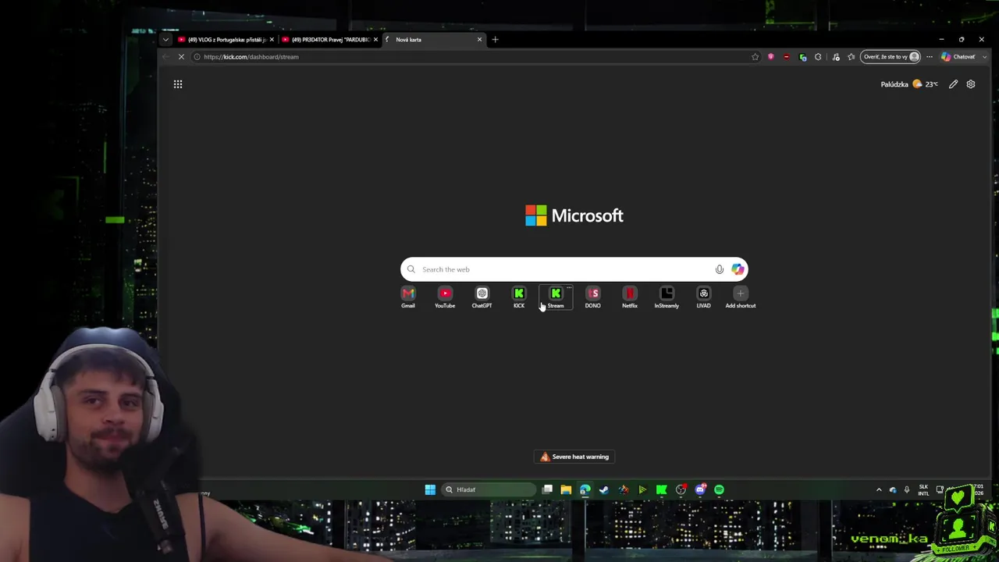Screen dimensions: 999x562
Task: Open the Netflix shortcut
Action: coord(630,297)
